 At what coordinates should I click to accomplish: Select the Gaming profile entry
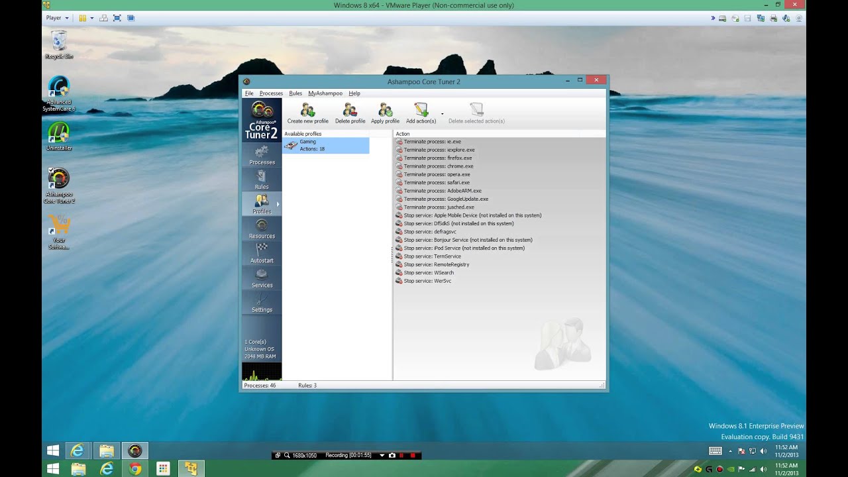coord(326,146)
